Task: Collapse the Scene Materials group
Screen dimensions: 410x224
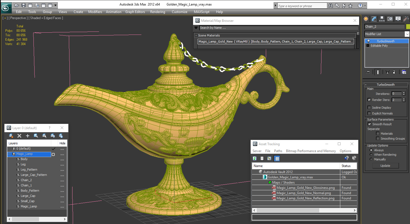Action: click(x=196, y=35)
